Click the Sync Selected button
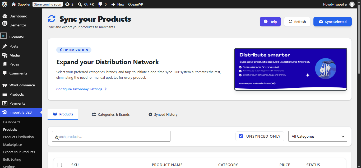 pyautogui.click(x=332, y=22)
